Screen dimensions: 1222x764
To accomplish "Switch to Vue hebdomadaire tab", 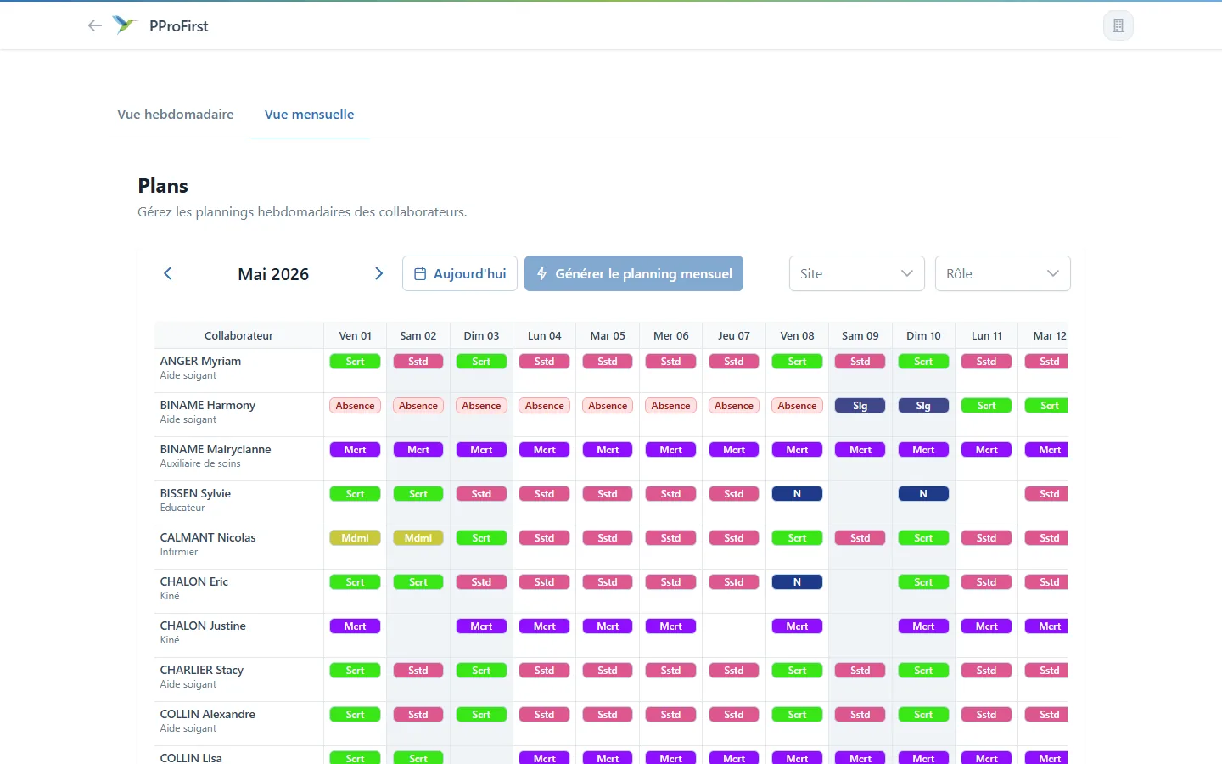I will point(176,115).
